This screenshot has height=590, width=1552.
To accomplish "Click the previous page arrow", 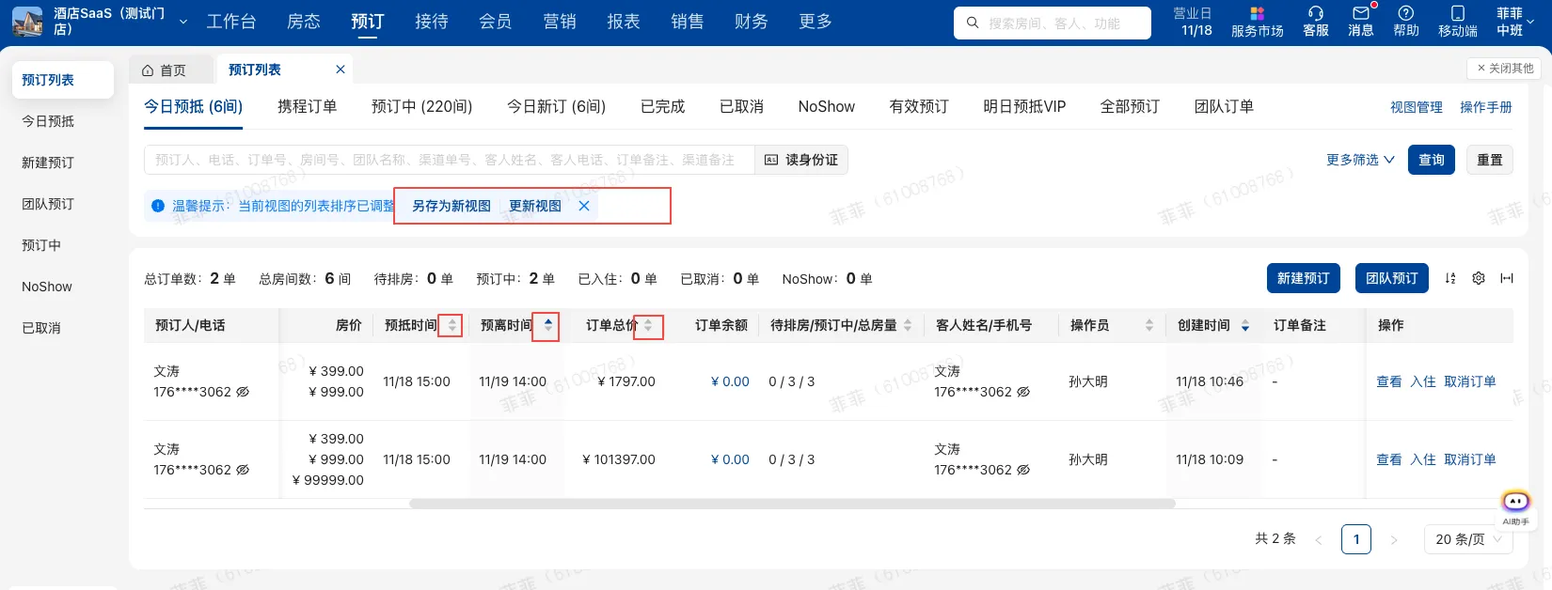I will click(x=1319, y=539).
